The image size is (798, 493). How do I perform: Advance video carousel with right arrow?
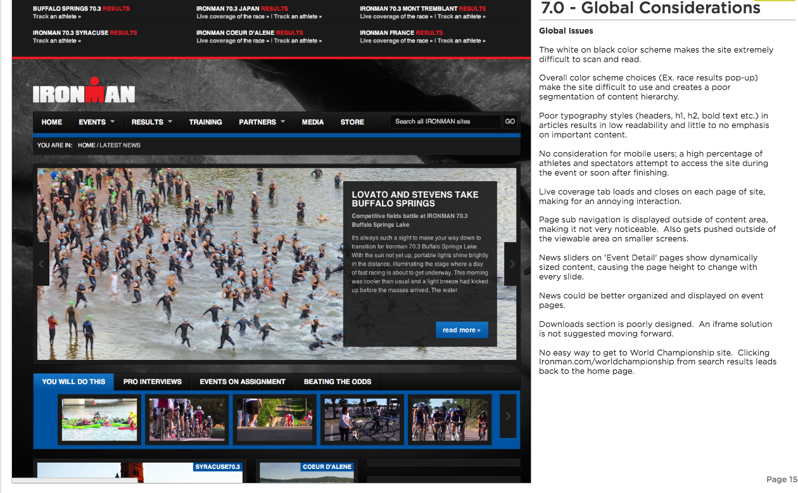[x=508, y=416]
